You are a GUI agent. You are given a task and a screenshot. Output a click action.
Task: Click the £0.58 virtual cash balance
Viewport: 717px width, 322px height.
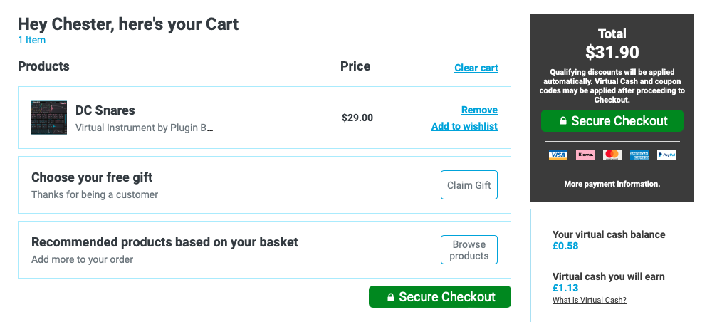pos(565,246)
